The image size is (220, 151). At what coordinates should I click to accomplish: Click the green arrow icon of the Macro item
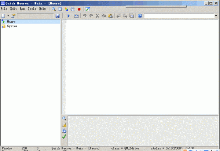pos(3,22)
